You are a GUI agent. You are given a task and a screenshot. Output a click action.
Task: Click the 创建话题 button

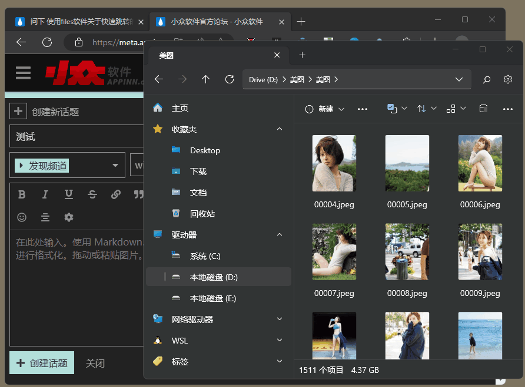(42, 363)
